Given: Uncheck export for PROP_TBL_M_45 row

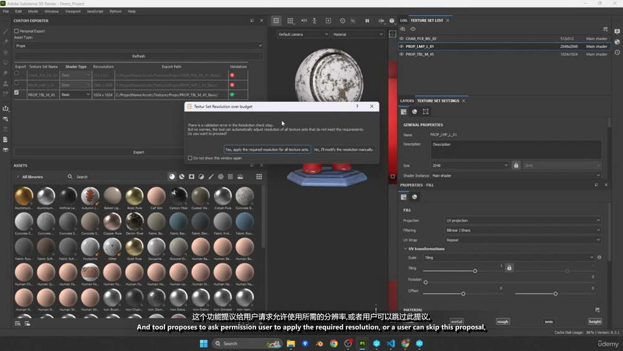Looking at the screenshot, I should pyautogui.click(x=16, y=93).
